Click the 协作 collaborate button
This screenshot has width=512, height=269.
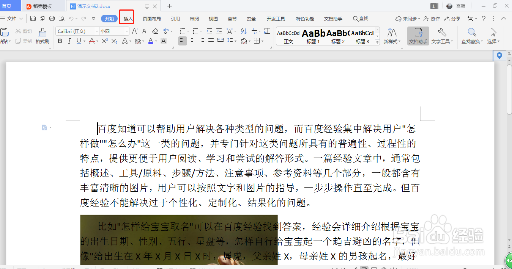[x=432, y=19]
